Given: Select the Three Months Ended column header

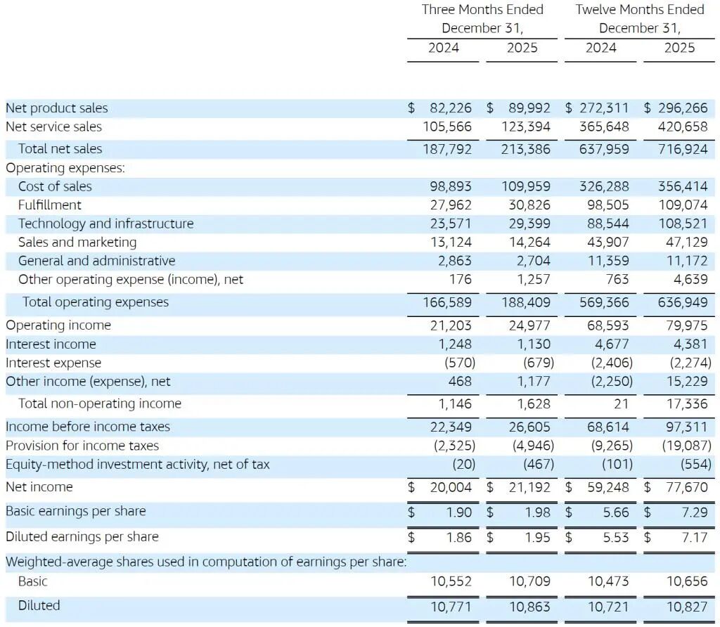Looking at the screenshot, I should pos(482,10).
